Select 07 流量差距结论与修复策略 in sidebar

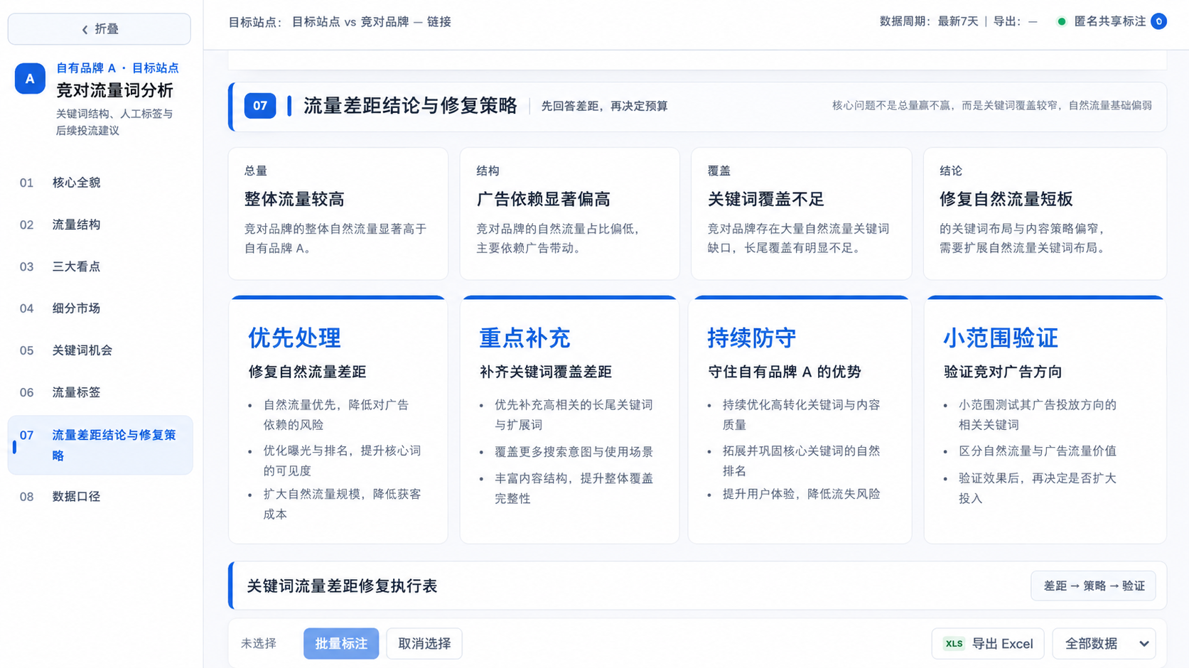[x=99, y=445]
